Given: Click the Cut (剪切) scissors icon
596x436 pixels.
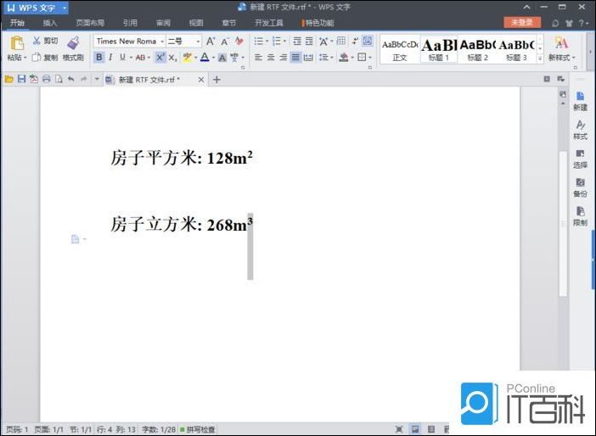Looking at the screenshot, I should (x=37, y=41).
